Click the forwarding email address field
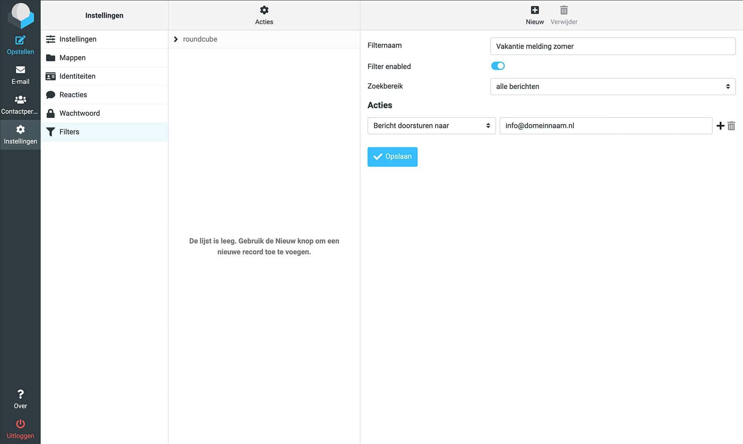The width and height of the screenshot is (743, 444). [606, 126]
